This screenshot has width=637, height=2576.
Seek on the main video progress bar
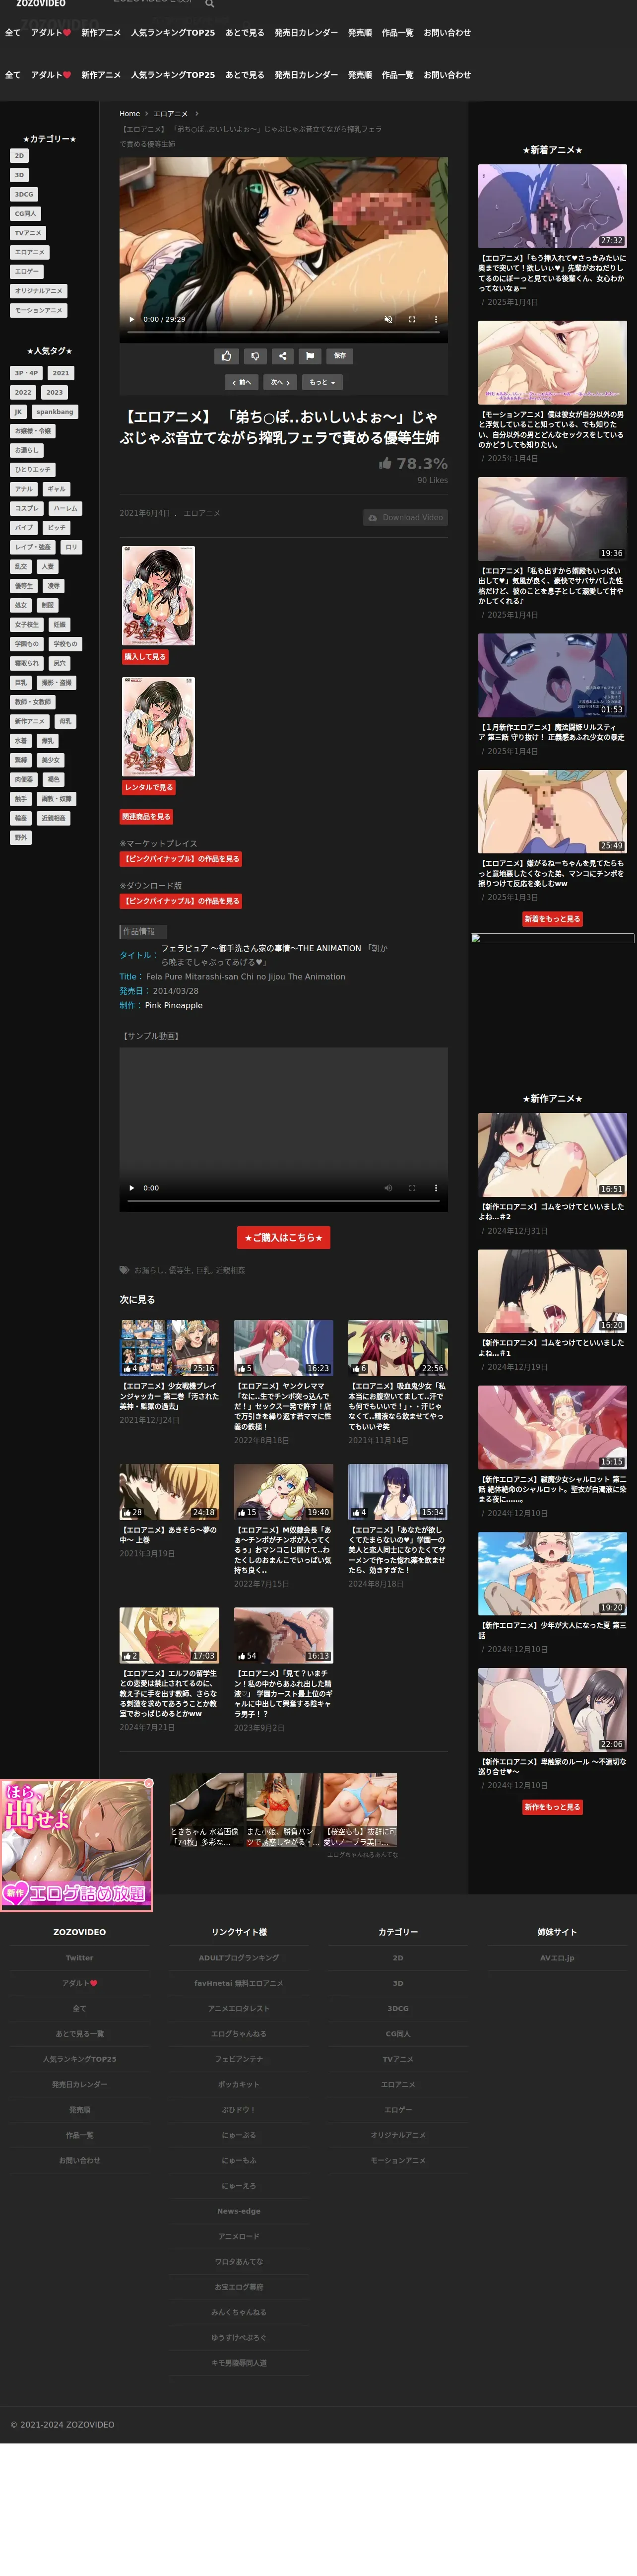pos(283,332)
